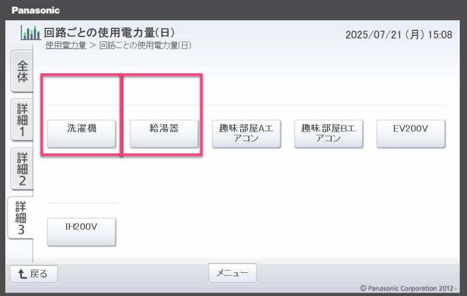Image resolution: width=467 pixels, height=296 pixels.
Task: Select the active 詳細3 tab
Action: point(21,218)
